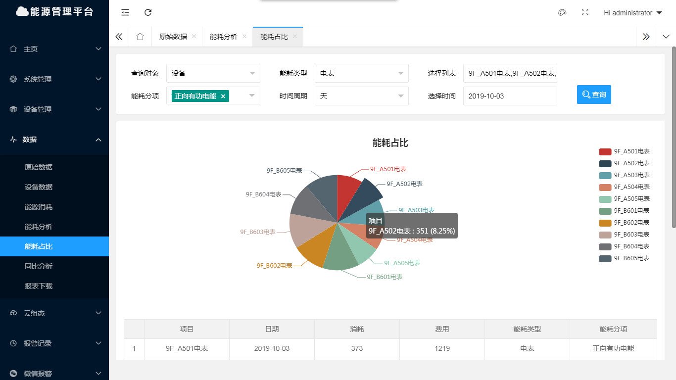
Task: Collapse the sidebar using the menu fold icon
Action: click(x=125, y=13)
